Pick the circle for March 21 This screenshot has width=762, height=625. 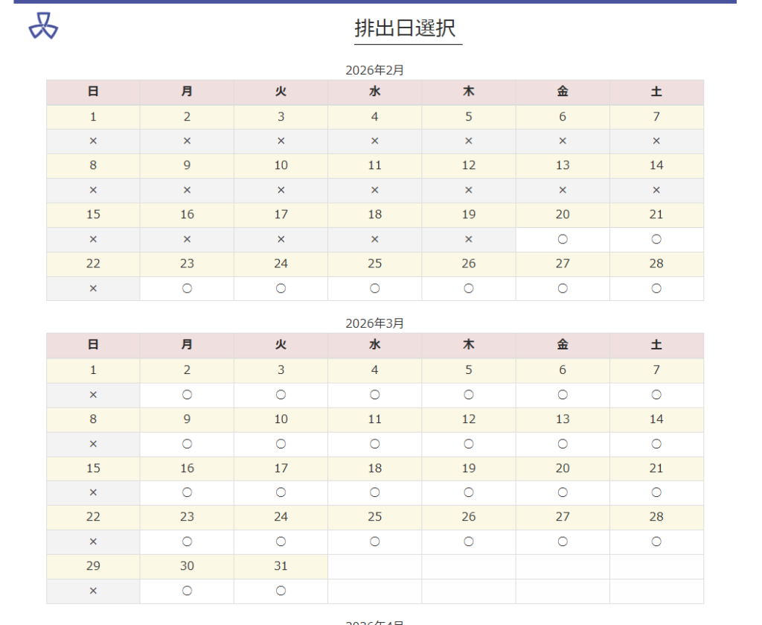pyautogui.click(x=656, y=492)
